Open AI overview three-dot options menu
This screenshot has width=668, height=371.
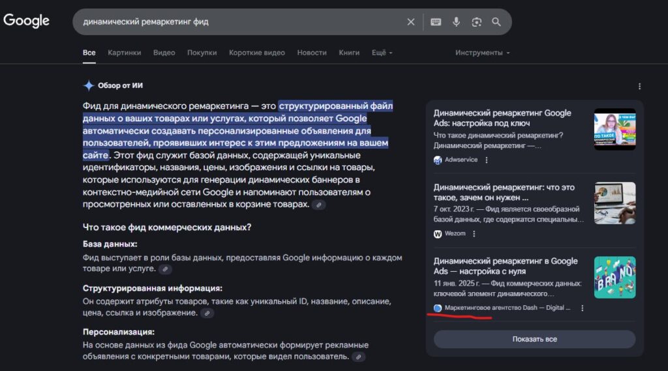point(639,87)
